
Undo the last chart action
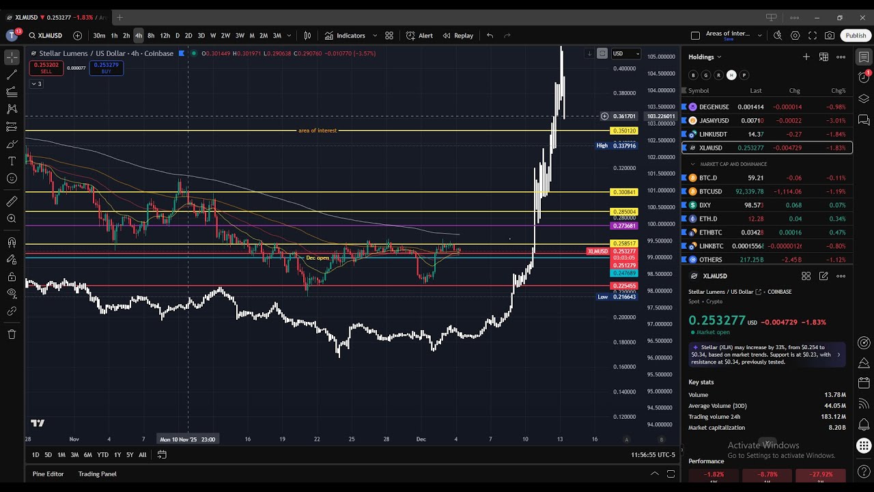(x=490, y=36)
